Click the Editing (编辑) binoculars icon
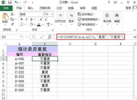Screen dimensions: 137x100 tap(117, 15)
